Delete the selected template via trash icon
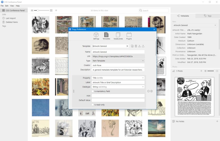Screen dimensions: 220x141 [136, 46]
